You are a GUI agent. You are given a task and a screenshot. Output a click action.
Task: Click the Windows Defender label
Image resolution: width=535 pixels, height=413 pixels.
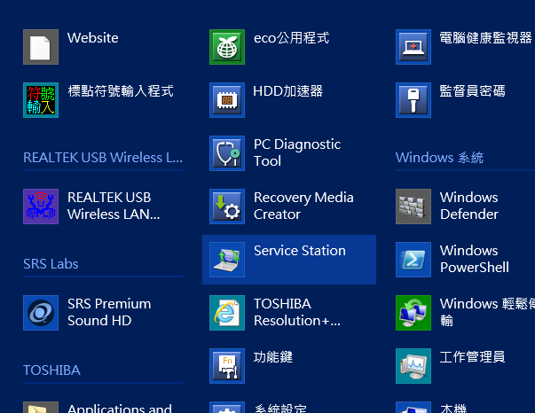469,206
